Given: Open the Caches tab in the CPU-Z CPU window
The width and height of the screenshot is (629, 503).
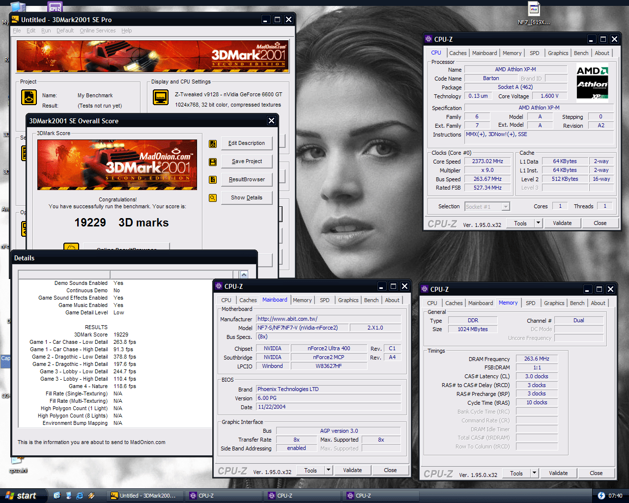Looking at the screenshot, I should (458, 53).
